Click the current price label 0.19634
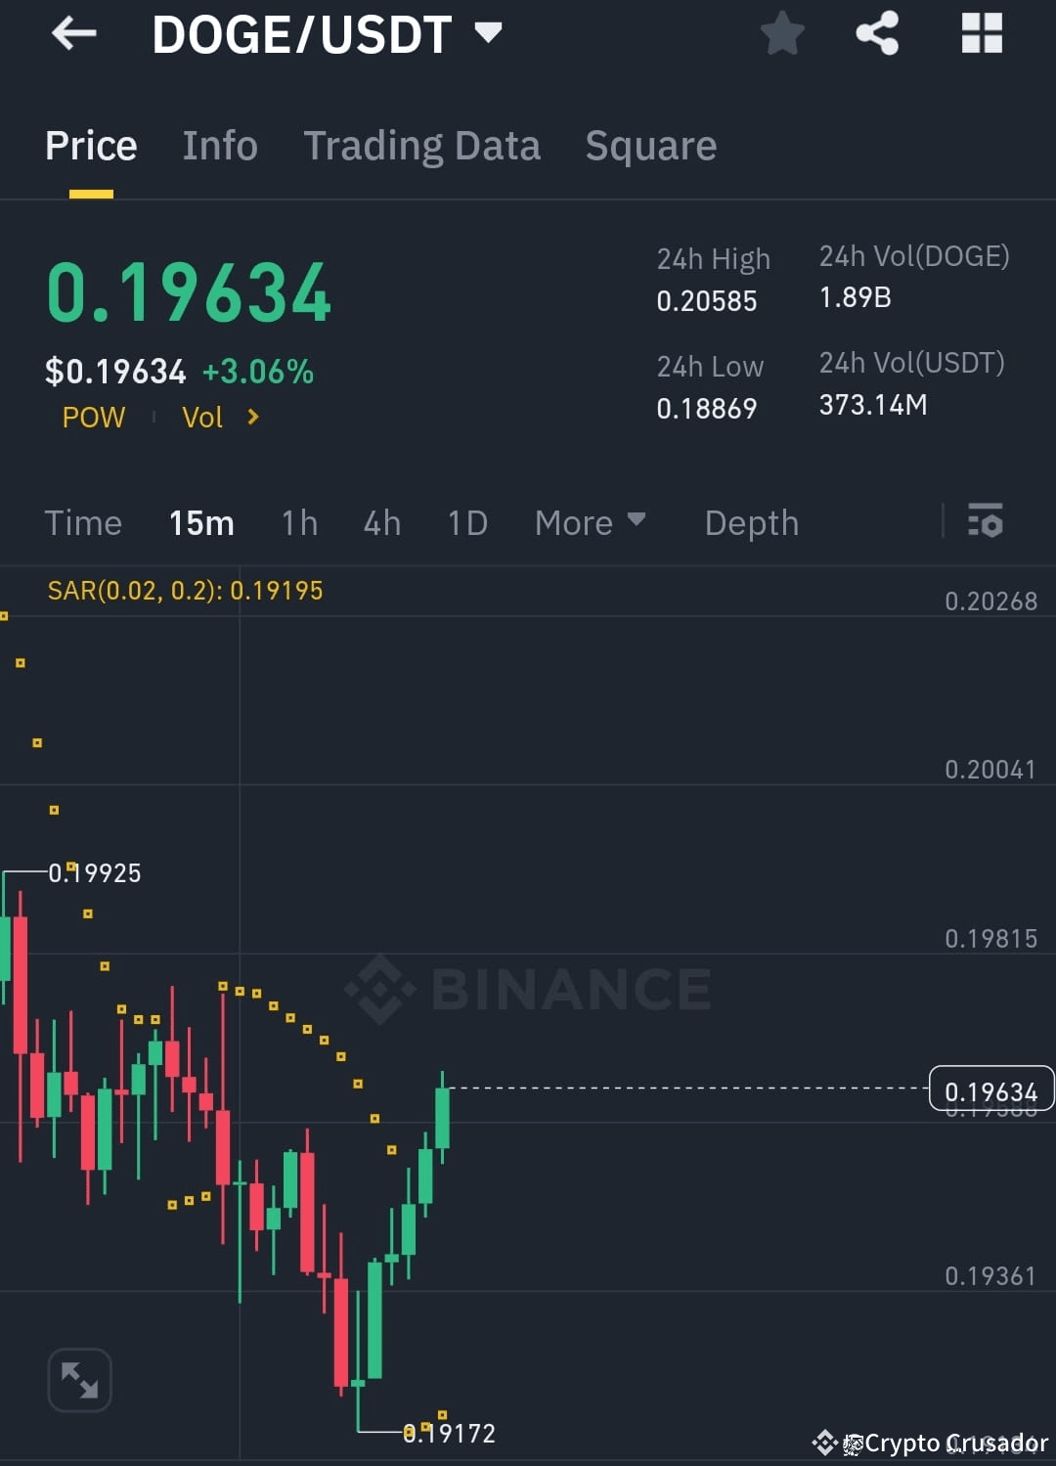This screenshot has width=1056, height=1466. 990,1090
